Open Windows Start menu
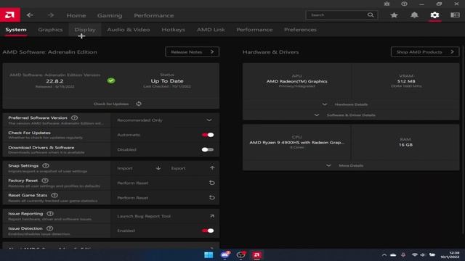 pos(209,254)
